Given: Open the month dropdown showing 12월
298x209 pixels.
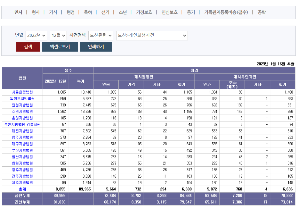Looking at the screenshot, I should click(x=58, y=35).
